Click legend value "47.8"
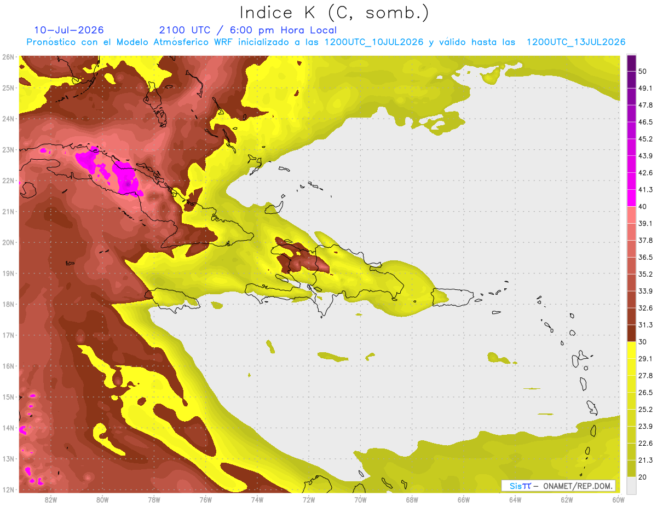Image resolution: width=657 pixels, height=507 pixels. 646,105
